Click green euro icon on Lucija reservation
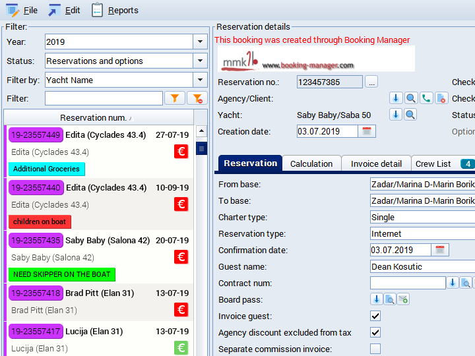 pyautogui.click(x=181, y=347)
